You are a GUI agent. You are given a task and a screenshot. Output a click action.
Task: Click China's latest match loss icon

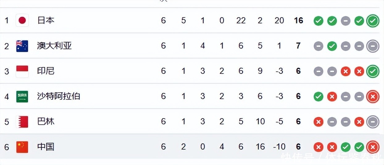tap(373, 147)
